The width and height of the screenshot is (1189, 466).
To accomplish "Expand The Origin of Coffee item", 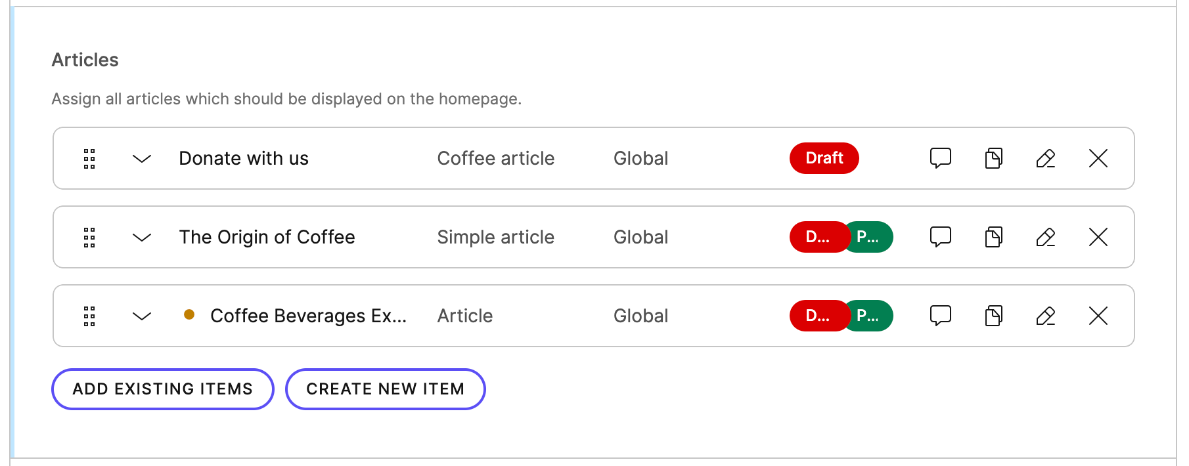I will (x=141, y=237).
